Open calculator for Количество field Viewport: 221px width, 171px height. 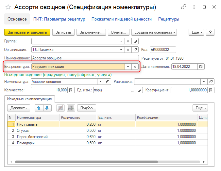(71, 90)
